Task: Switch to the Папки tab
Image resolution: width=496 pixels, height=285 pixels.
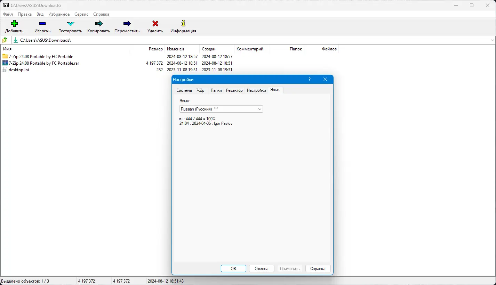Action: [216, 90]
